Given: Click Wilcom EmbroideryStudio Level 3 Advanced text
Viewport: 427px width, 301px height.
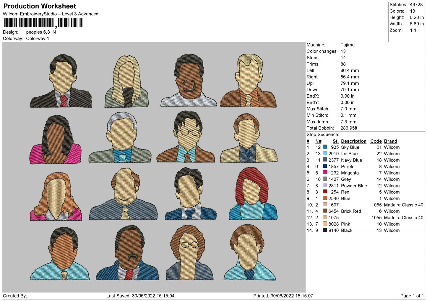Looking at the screenshot, I should (x=51, y=14).
